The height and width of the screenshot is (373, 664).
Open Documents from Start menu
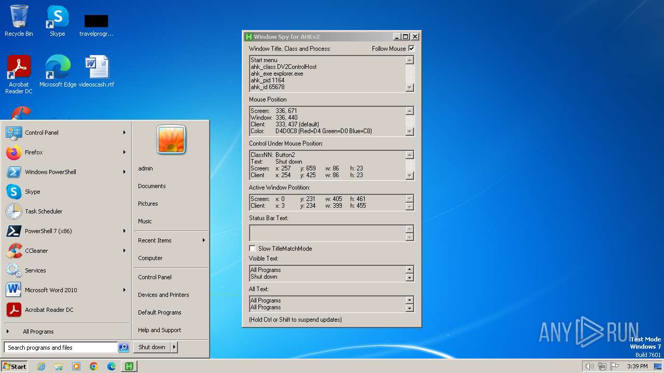click(x=152, y=186)
